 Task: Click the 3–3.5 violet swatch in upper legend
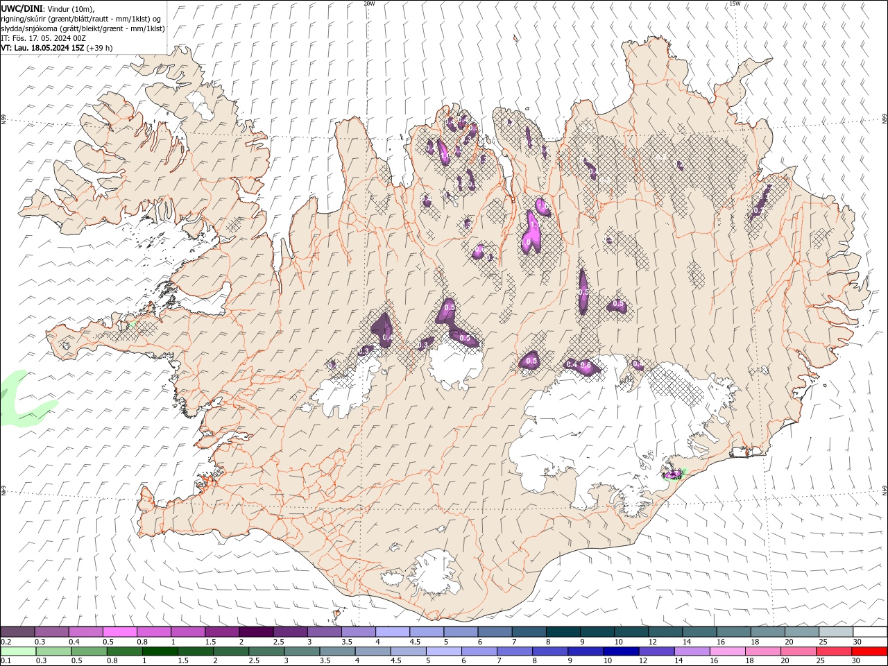coord(324,632)
